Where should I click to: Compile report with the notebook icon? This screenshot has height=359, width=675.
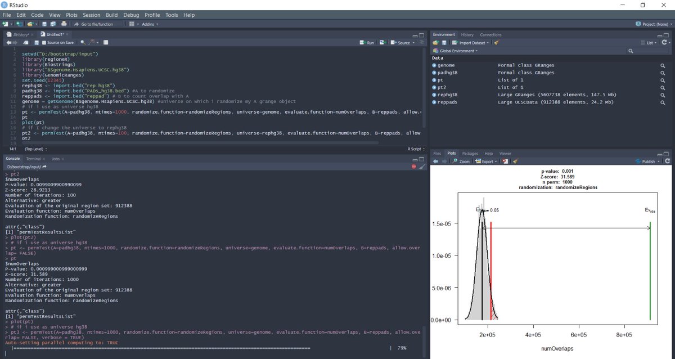[106, 43]
